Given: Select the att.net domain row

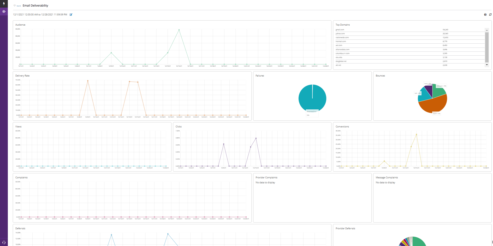Looking at the screenshot, I should pos(410,65).
